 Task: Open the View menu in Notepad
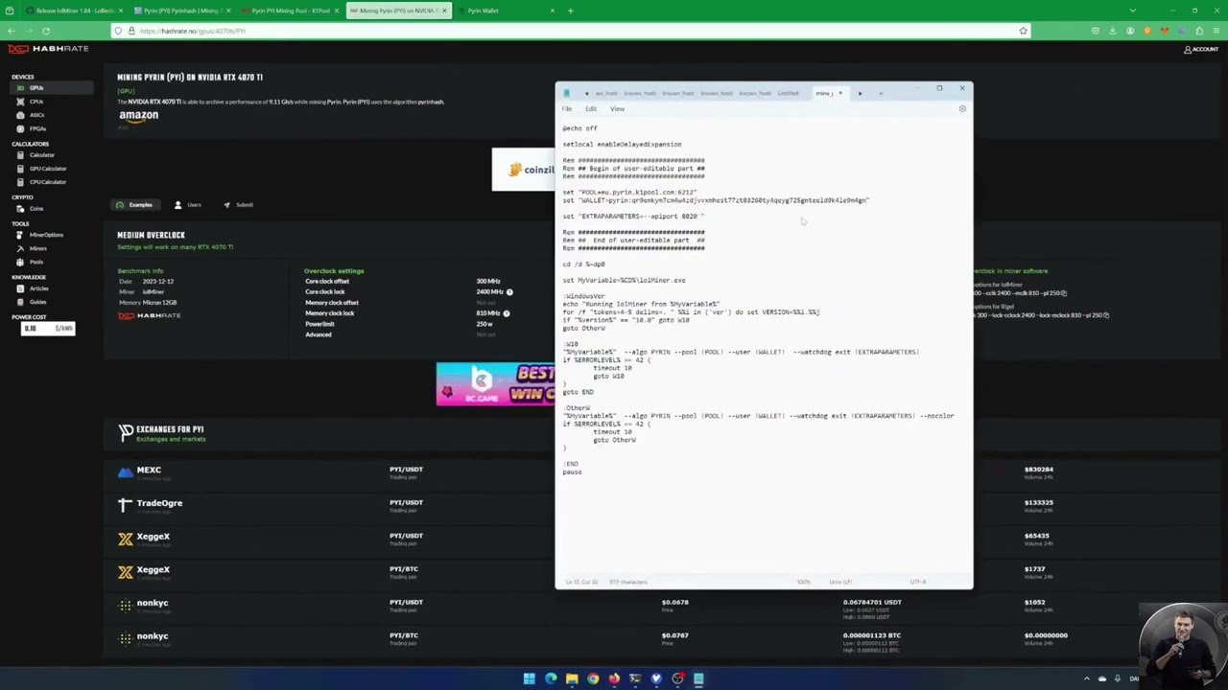coord(617,109)
